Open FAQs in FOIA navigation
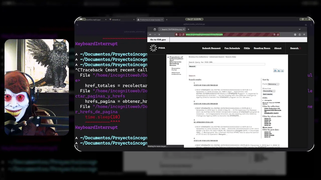Viewport: 321px width, 180px height. [x=247, y=48]
